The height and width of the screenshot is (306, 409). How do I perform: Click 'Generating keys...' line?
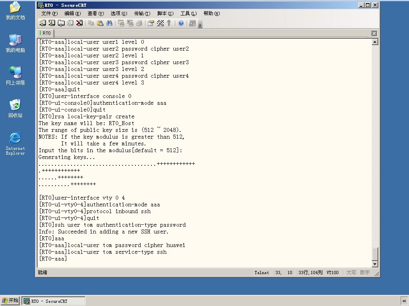[67, 157]
